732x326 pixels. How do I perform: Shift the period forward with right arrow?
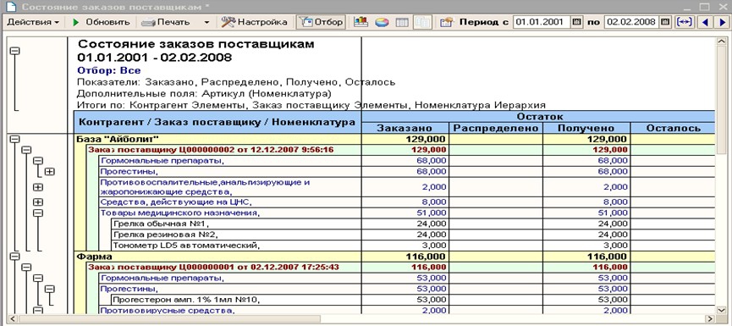pos(722,22)
